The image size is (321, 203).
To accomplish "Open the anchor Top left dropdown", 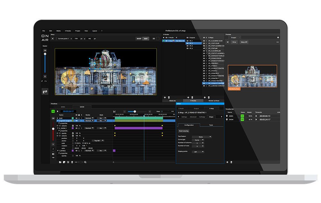I will click(98, 141).
